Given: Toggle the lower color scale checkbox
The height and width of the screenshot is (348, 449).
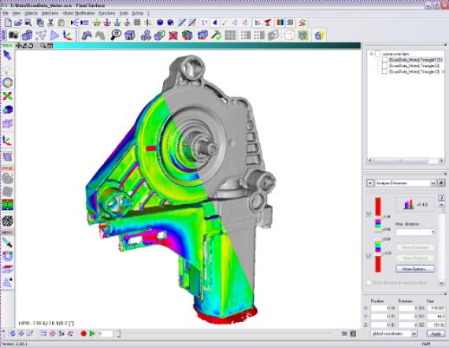Looking at the screenshot, I should [x=369, y=255].
